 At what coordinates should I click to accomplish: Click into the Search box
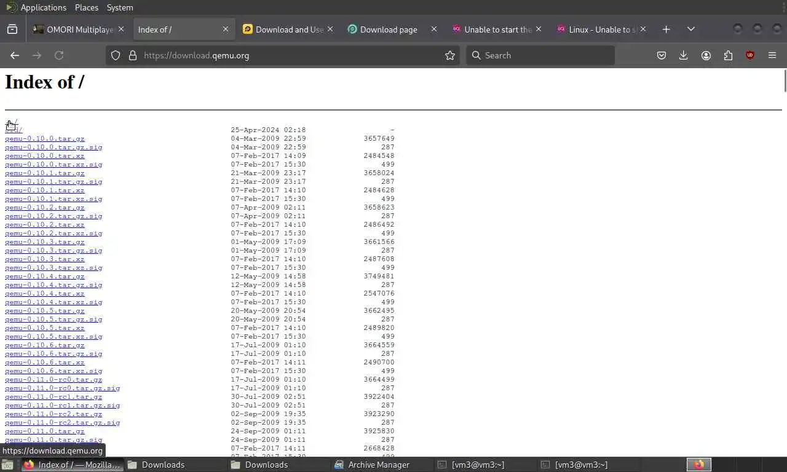[x=540, y=55]
